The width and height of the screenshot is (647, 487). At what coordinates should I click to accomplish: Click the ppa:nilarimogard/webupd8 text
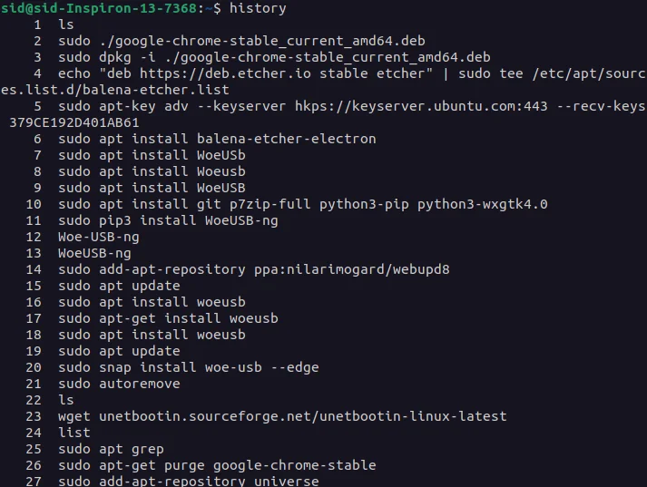point(351,269)
